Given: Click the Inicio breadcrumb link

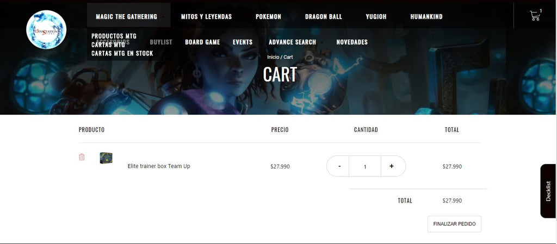Looking at the screenshot, I should pos(273,57).
